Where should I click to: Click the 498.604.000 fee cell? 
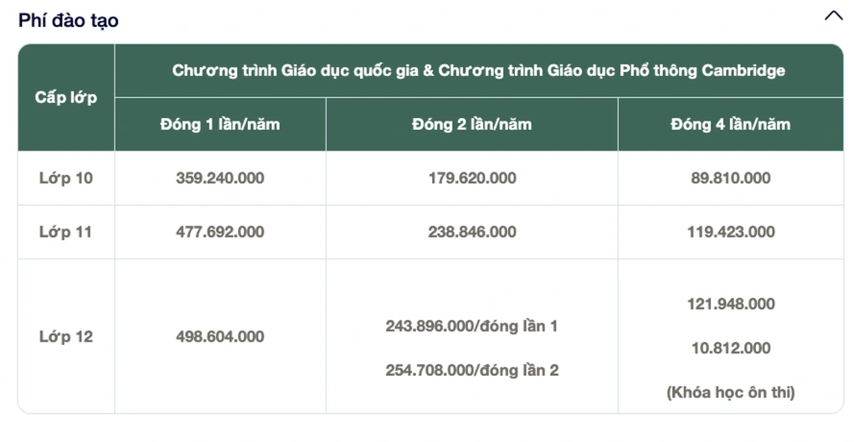click(220, 337)
